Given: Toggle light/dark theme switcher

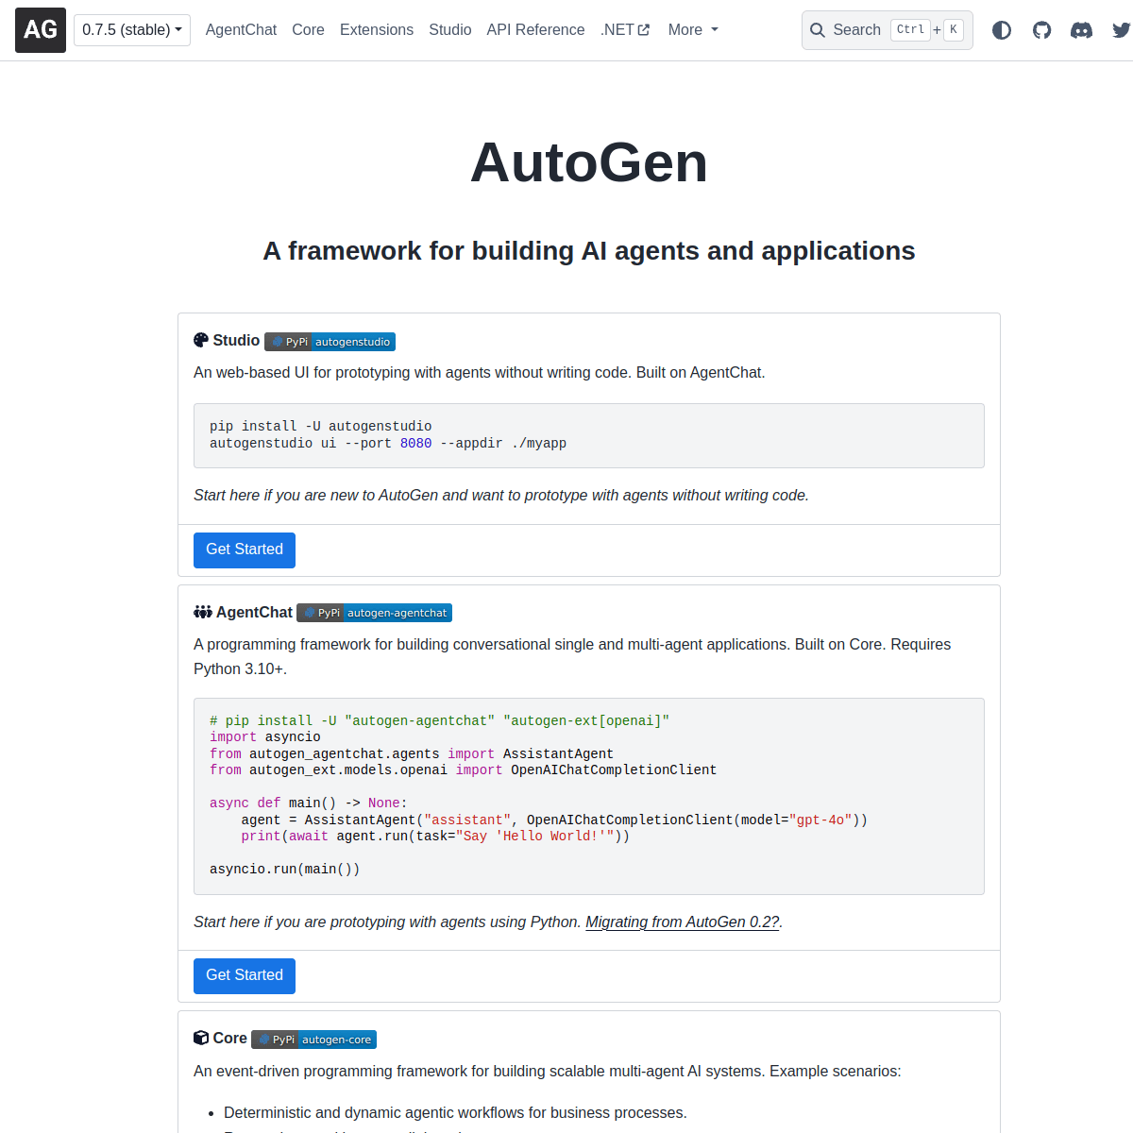Looking at the screenshot, I should click(1002, 30).
